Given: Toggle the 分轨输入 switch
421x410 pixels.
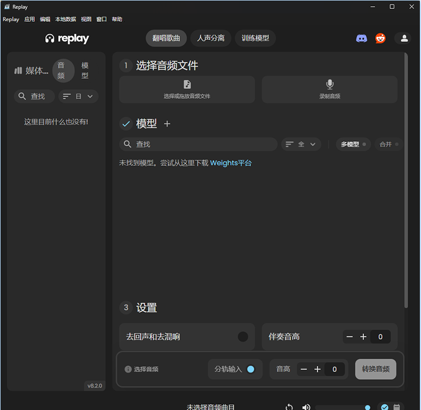Looking at the screenshot, I should point(250,369).
